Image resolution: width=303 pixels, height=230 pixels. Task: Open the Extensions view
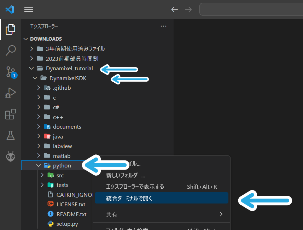(x=11, y=114)
